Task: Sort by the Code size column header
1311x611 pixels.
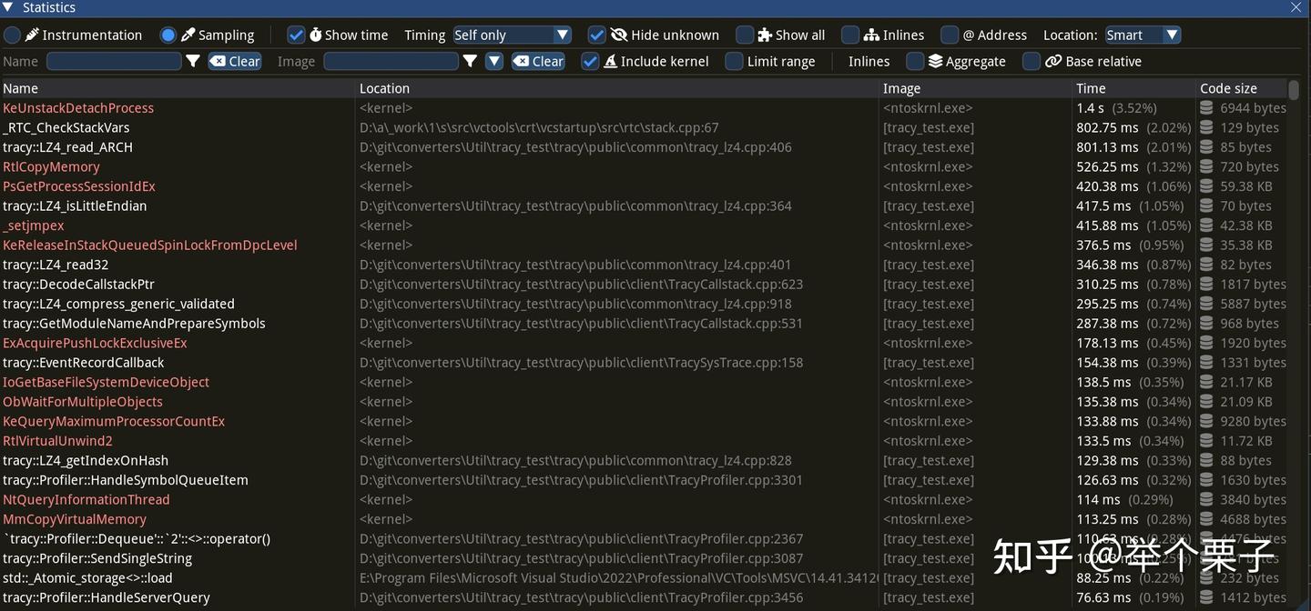Action: click(x=1242, y=88)
